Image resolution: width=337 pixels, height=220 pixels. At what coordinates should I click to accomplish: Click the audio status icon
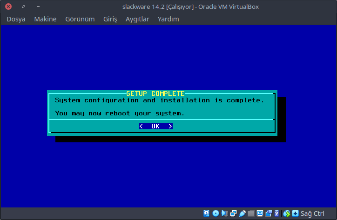225,213
